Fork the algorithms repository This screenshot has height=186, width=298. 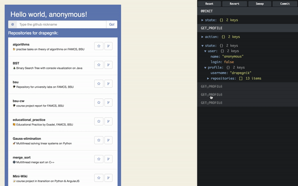point(108,46)
